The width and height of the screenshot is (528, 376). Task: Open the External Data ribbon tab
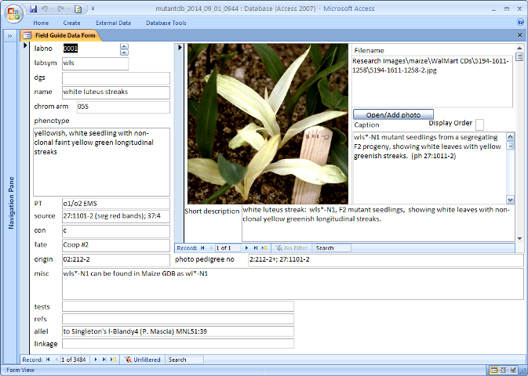(x=113, y=23)
